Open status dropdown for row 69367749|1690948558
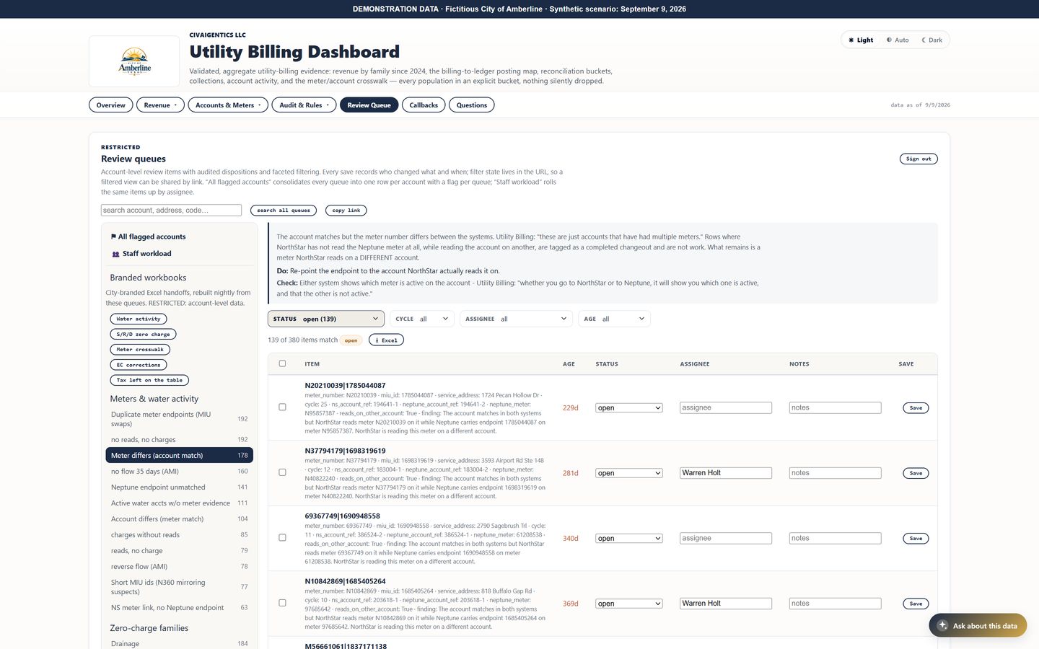This screenshot has width=1039, height=649. click(629, 539)
